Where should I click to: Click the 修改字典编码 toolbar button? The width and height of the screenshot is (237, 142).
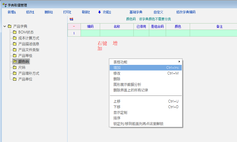[x=186, y=12]
